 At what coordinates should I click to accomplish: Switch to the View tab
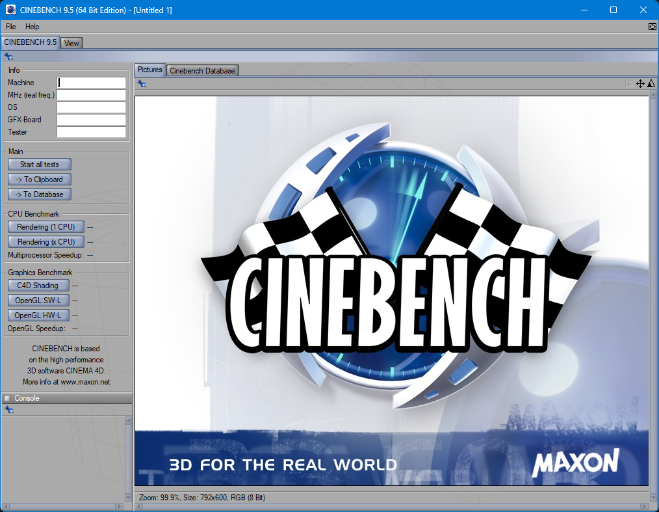[x=71, y=44]
